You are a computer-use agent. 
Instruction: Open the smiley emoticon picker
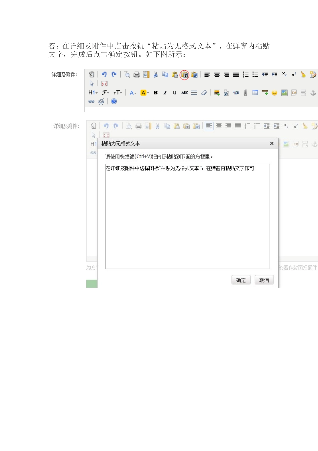(x=274, y=93)
